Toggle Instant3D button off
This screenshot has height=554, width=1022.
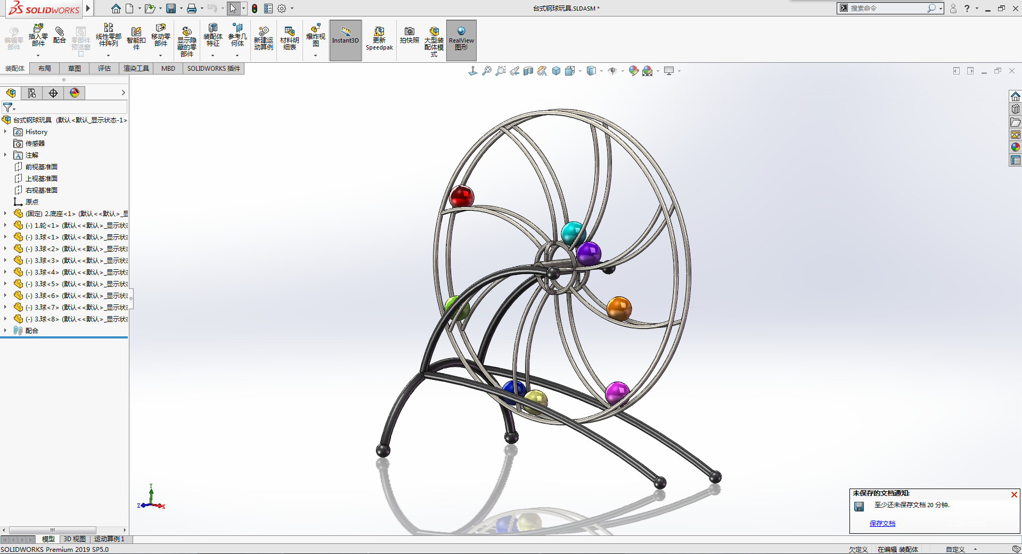click(x=346, y=40)
